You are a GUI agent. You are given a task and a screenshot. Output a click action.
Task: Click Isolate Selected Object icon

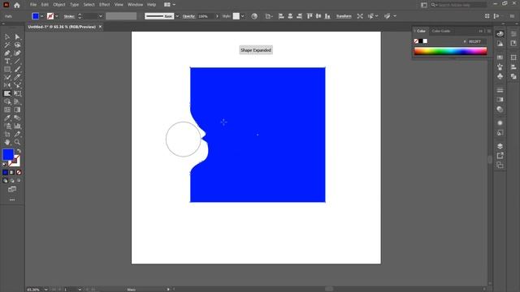coord(360,16)
